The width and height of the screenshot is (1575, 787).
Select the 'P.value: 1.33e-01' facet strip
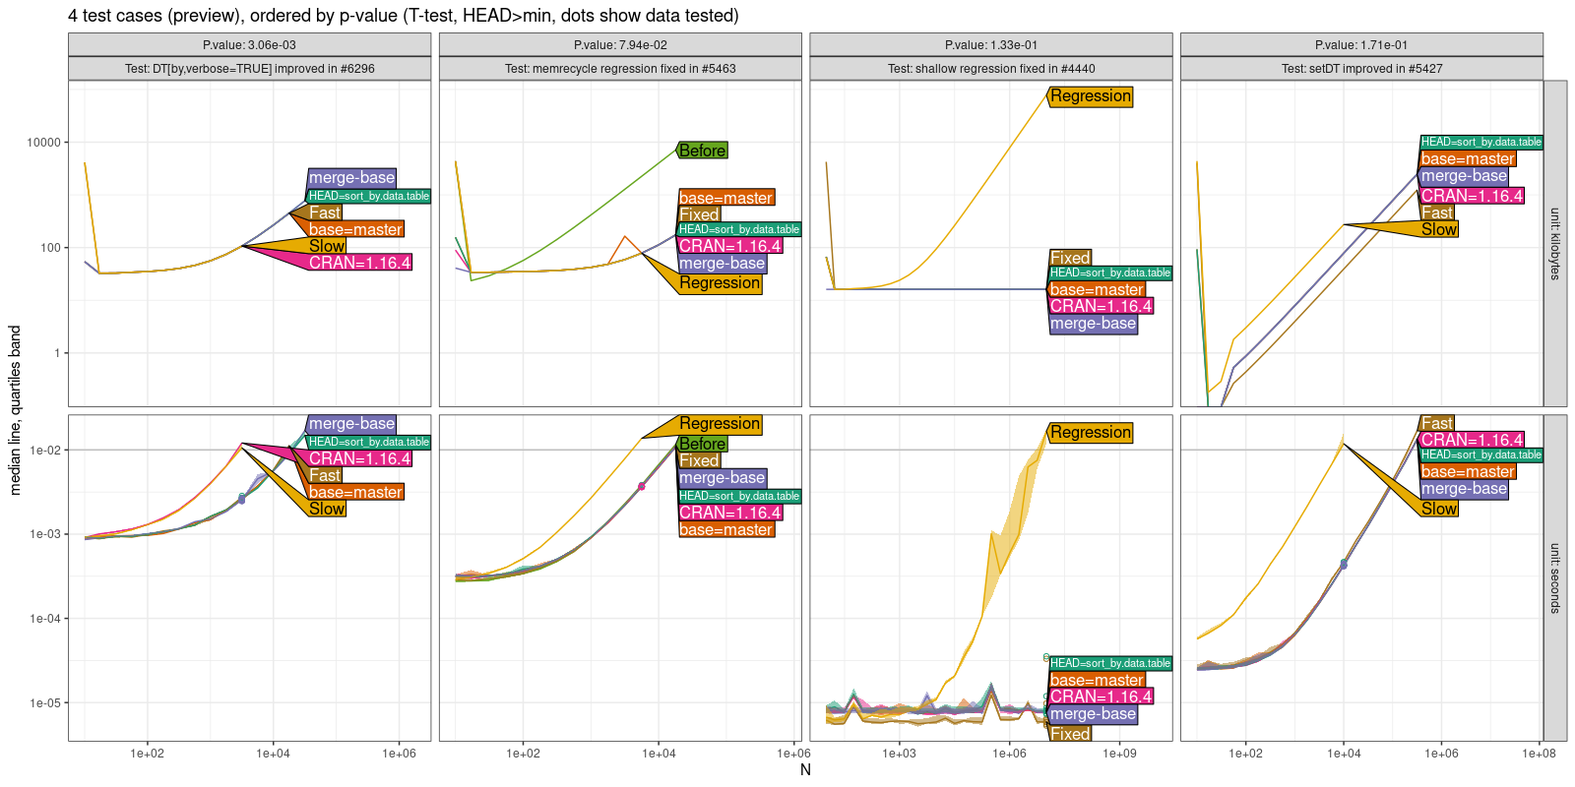click(991, 44)
